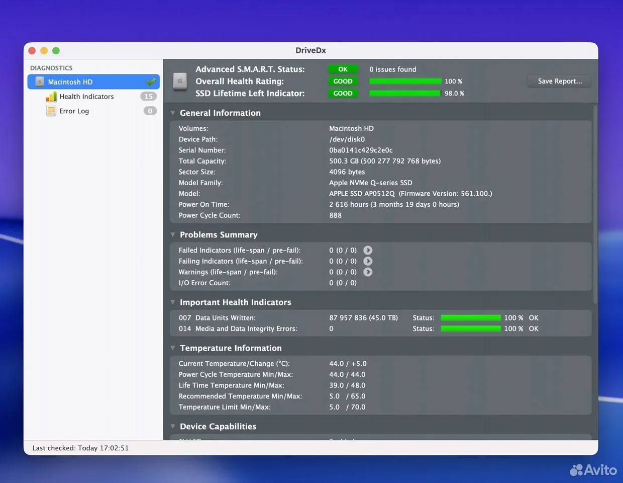Click the Macintosh HD drive icon in sidebar
Screen dimensions: 623x483
coord(40,82)
